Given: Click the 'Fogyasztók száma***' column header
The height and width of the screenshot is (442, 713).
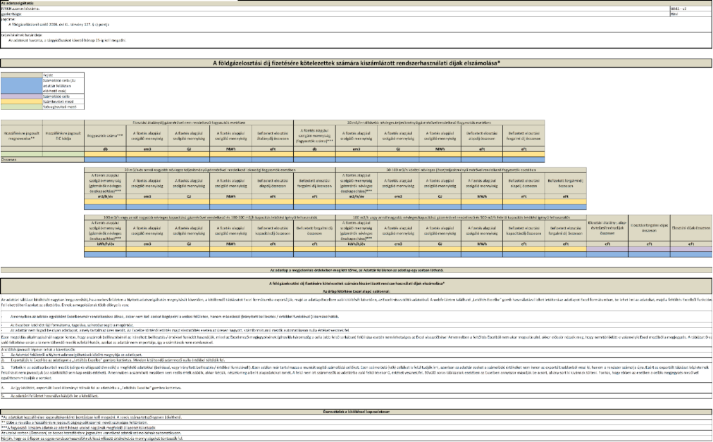Looking at the screenshot, I should 105,136.
